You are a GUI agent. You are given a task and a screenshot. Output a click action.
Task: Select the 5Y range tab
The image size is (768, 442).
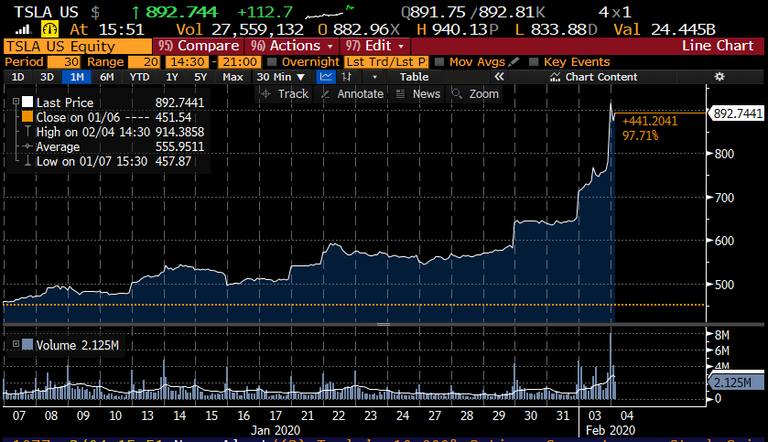200,77
